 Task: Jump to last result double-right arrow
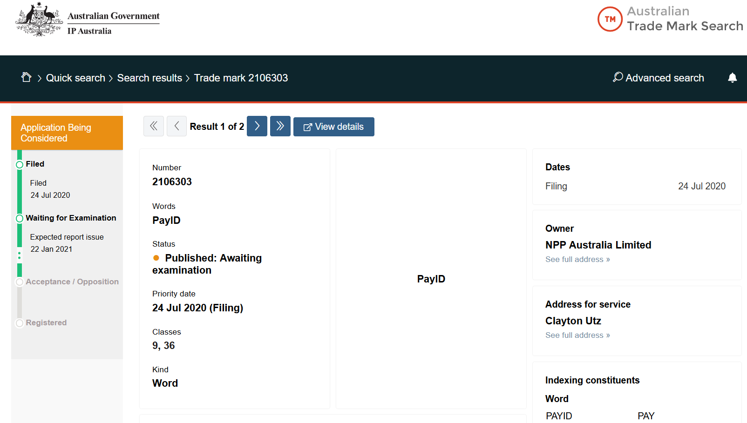[280, 126]
